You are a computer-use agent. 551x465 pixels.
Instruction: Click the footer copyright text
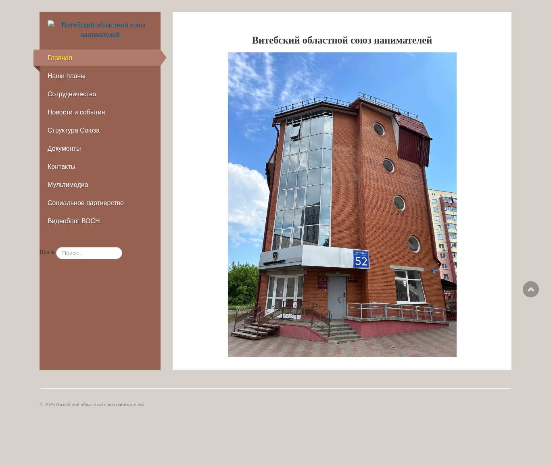click(x=92, y=405)
